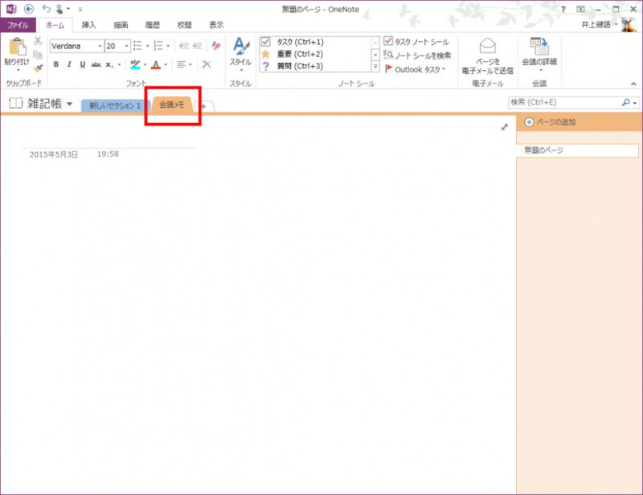Screen dimensions: 643x495
Task: Expand the tags gallery list
Action: click(375, 66)
